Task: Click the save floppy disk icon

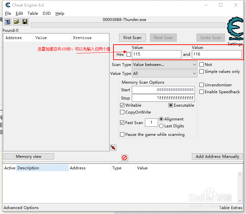Action: (25, 22)
